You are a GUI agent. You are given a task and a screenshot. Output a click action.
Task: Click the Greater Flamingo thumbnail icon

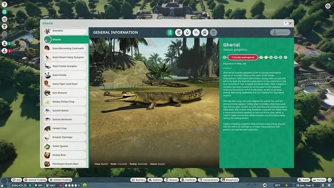click(47, 137)
